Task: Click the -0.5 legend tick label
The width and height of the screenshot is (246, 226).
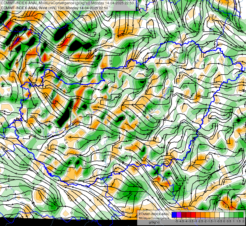Action: pos(219,221)
